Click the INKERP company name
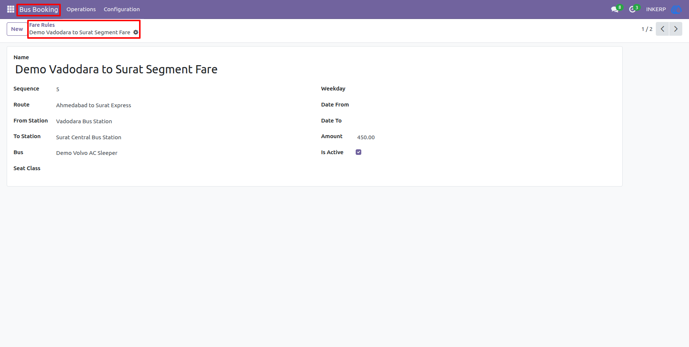Image resolution: width=689 pixels, height=347 pixels. (656, 9)
